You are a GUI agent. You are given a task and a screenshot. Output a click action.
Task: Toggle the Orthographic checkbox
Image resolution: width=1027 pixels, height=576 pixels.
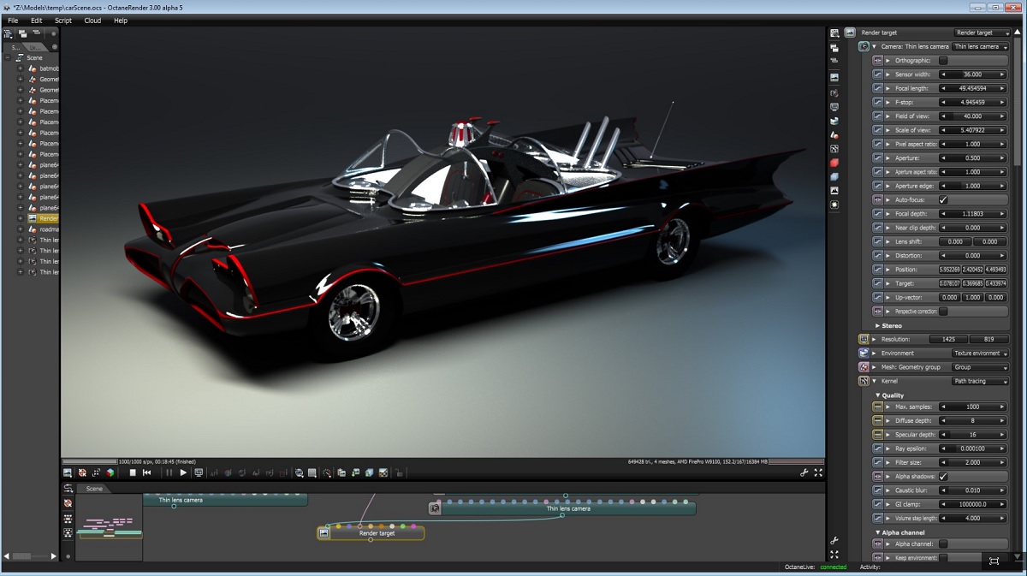pos(943,61)
